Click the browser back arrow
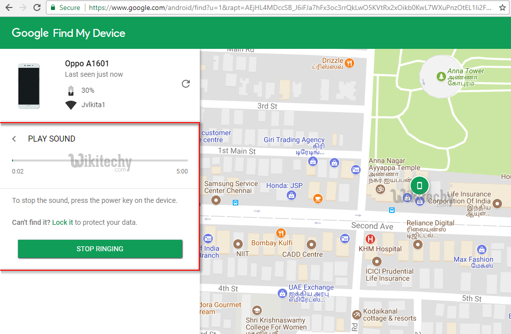 coord(9,8)
